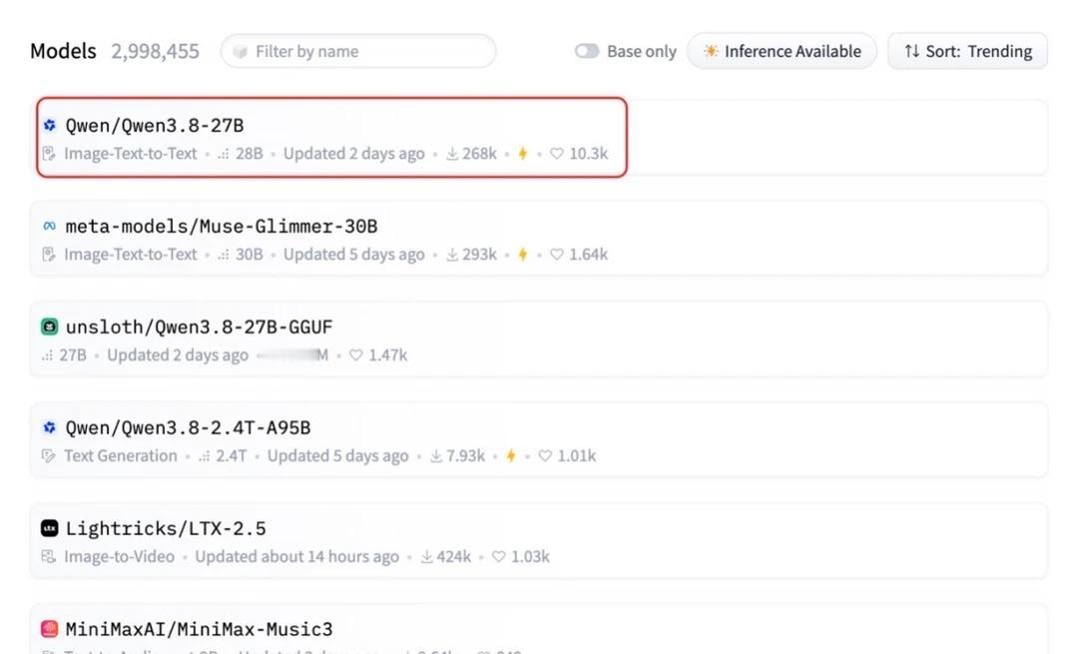The height and width of the screenshot is (654, 1078).
Task: Click the Updated about 14 hours ago text
Action: (297, 557)
